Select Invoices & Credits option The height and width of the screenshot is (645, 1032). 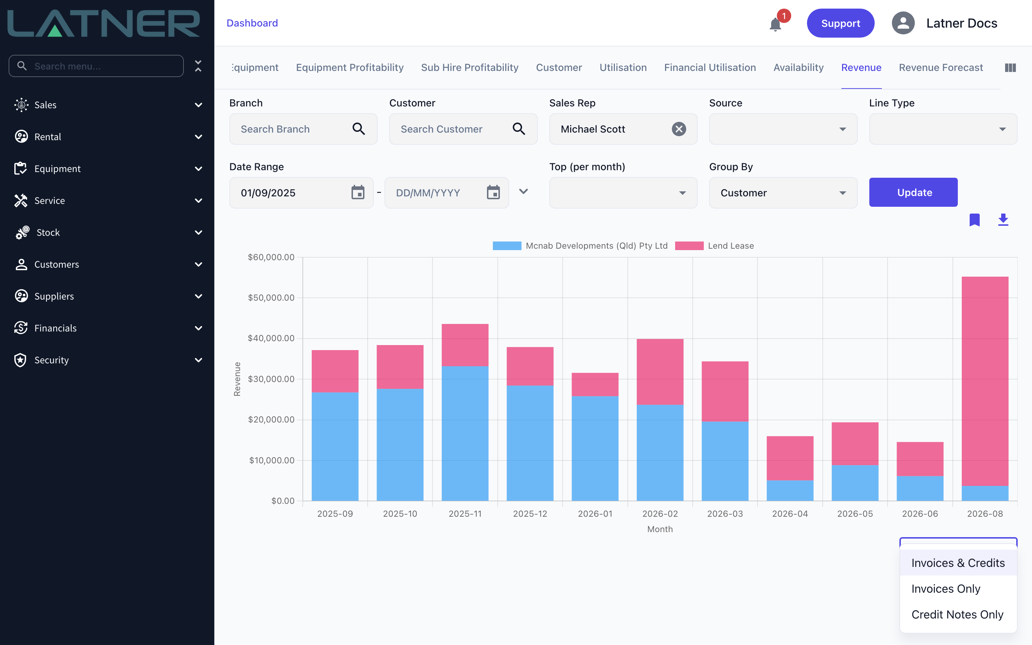tap(958, 563)
